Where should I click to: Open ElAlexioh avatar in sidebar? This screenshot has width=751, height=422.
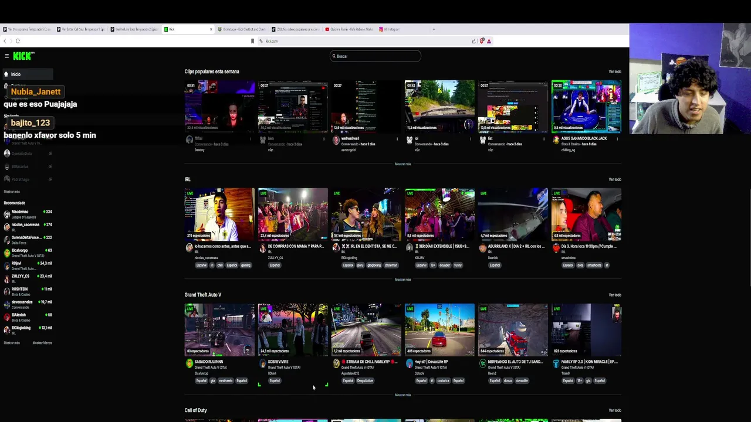point(7,317)
